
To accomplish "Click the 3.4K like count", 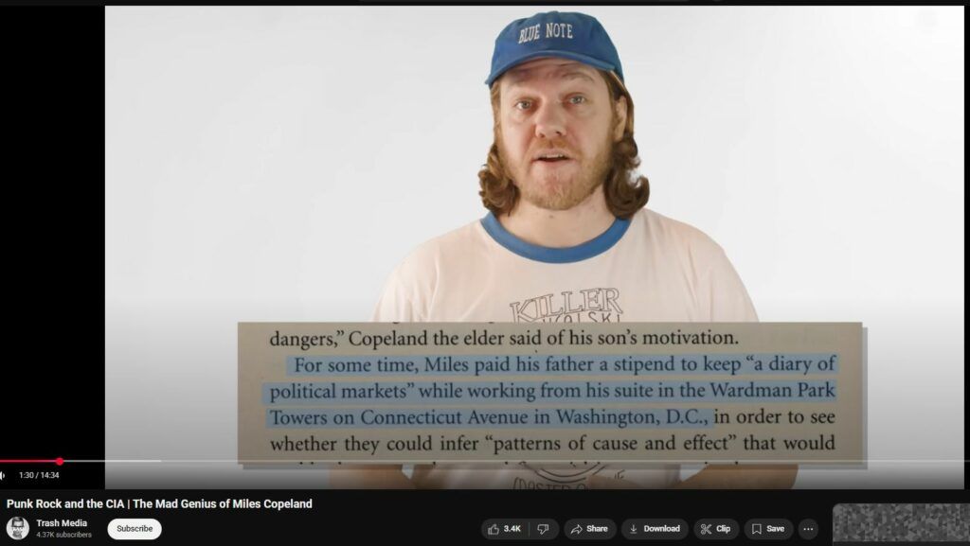I will [x=512, y=529].
